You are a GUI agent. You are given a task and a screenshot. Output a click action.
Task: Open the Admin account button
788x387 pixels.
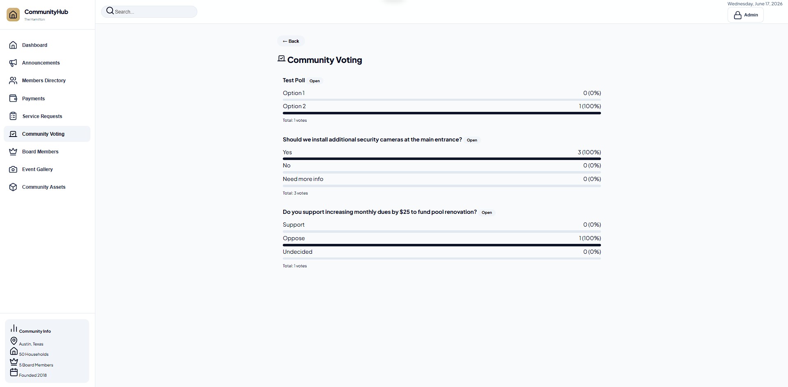(x=745, y=15)
